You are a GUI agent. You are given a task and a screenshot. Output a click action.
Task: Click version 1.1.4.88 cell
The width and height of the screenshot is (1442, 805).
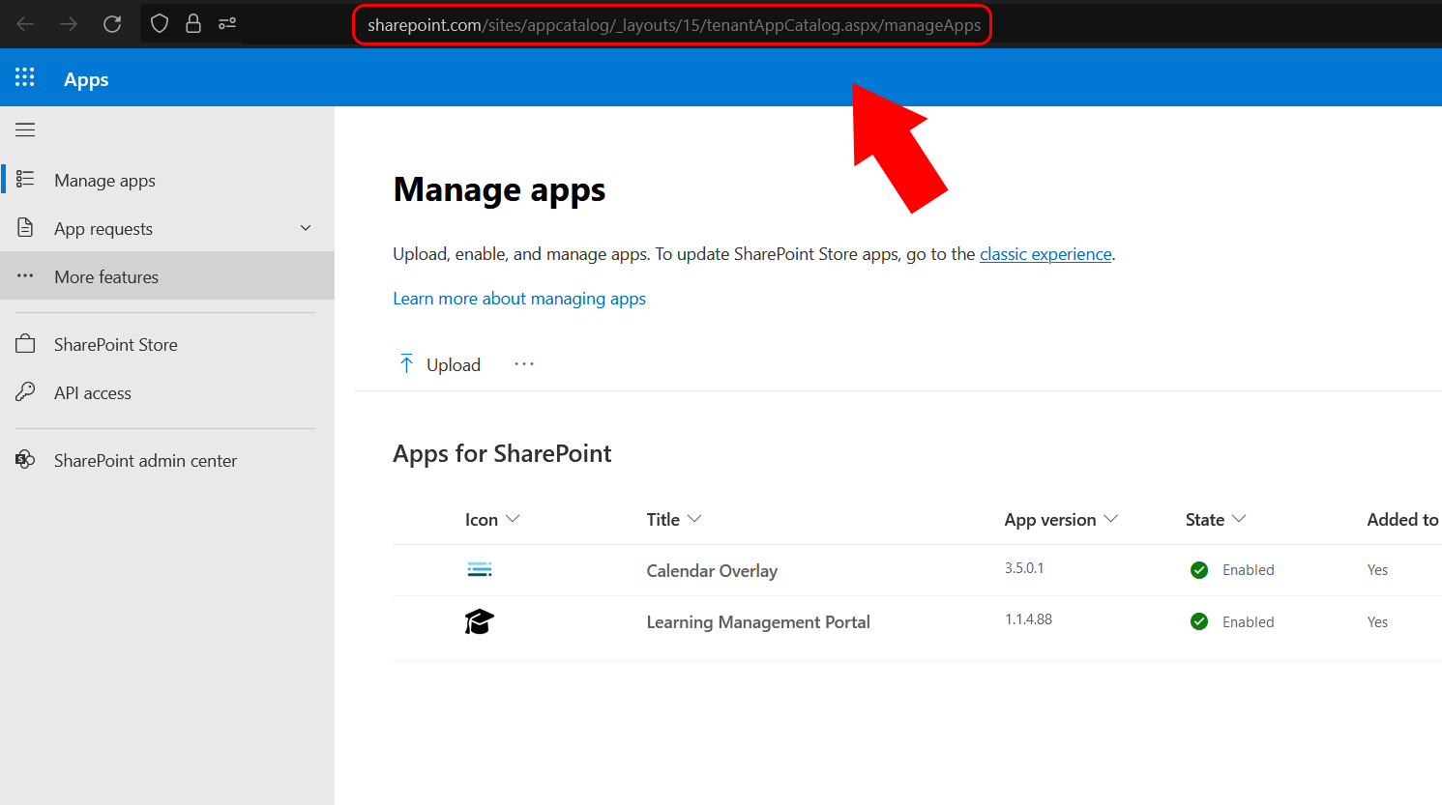click(1028, 619)
